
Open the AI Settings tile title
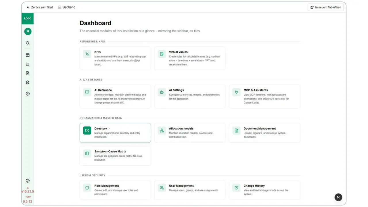[x=176, y=90]
